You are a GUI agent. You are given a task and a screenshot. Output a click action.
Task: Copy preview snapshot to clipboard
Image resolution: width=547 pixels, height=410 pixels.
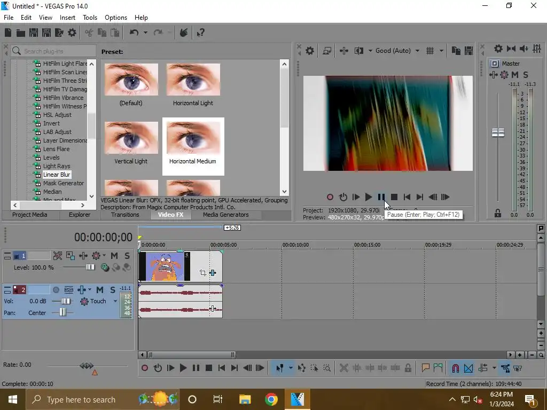pyautogui.click(x=456, y=51)
